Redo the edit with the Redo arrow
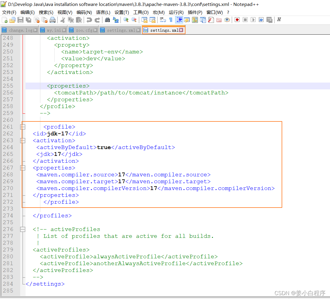 coord(97,20)
